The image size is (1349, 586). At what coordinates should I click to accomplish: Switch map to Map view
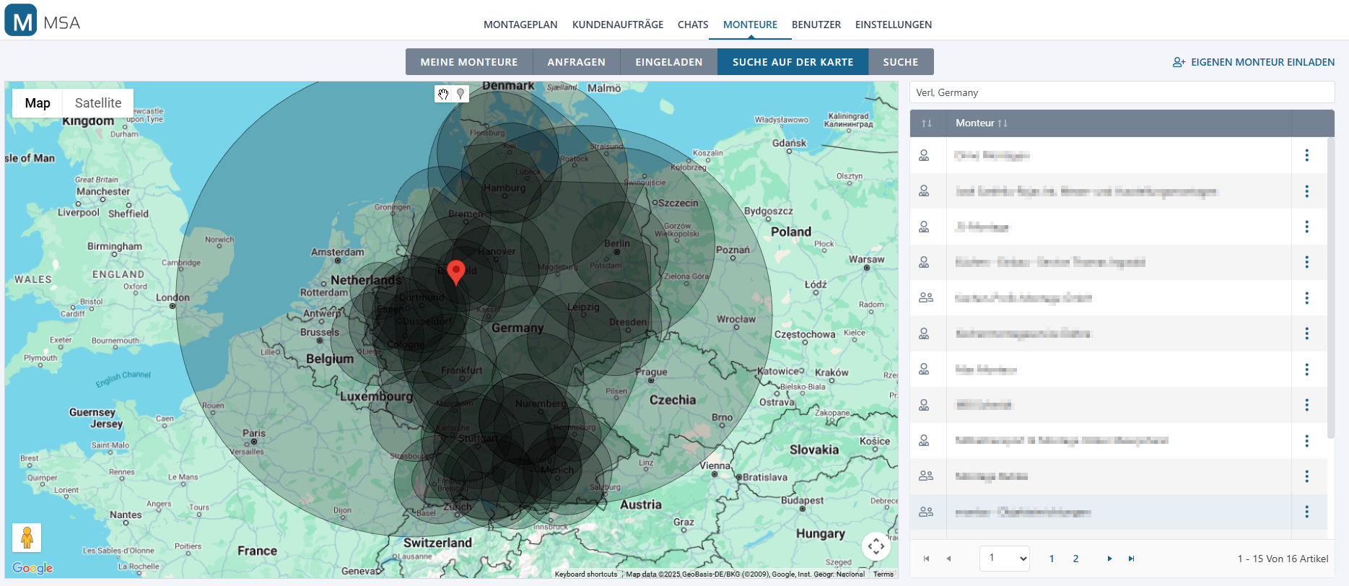pos(38,103)
